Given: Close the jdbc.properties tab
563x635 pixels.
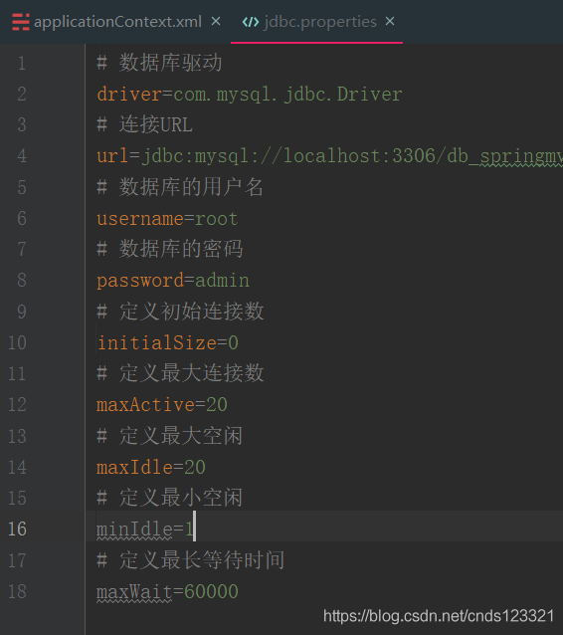Looking at the screenshot, I should coord(390,21).
